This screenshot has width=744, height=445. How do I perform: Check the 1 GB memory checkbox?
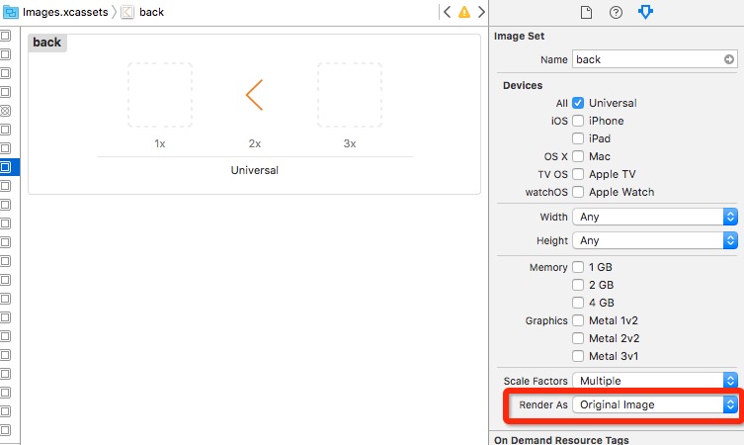577,267
